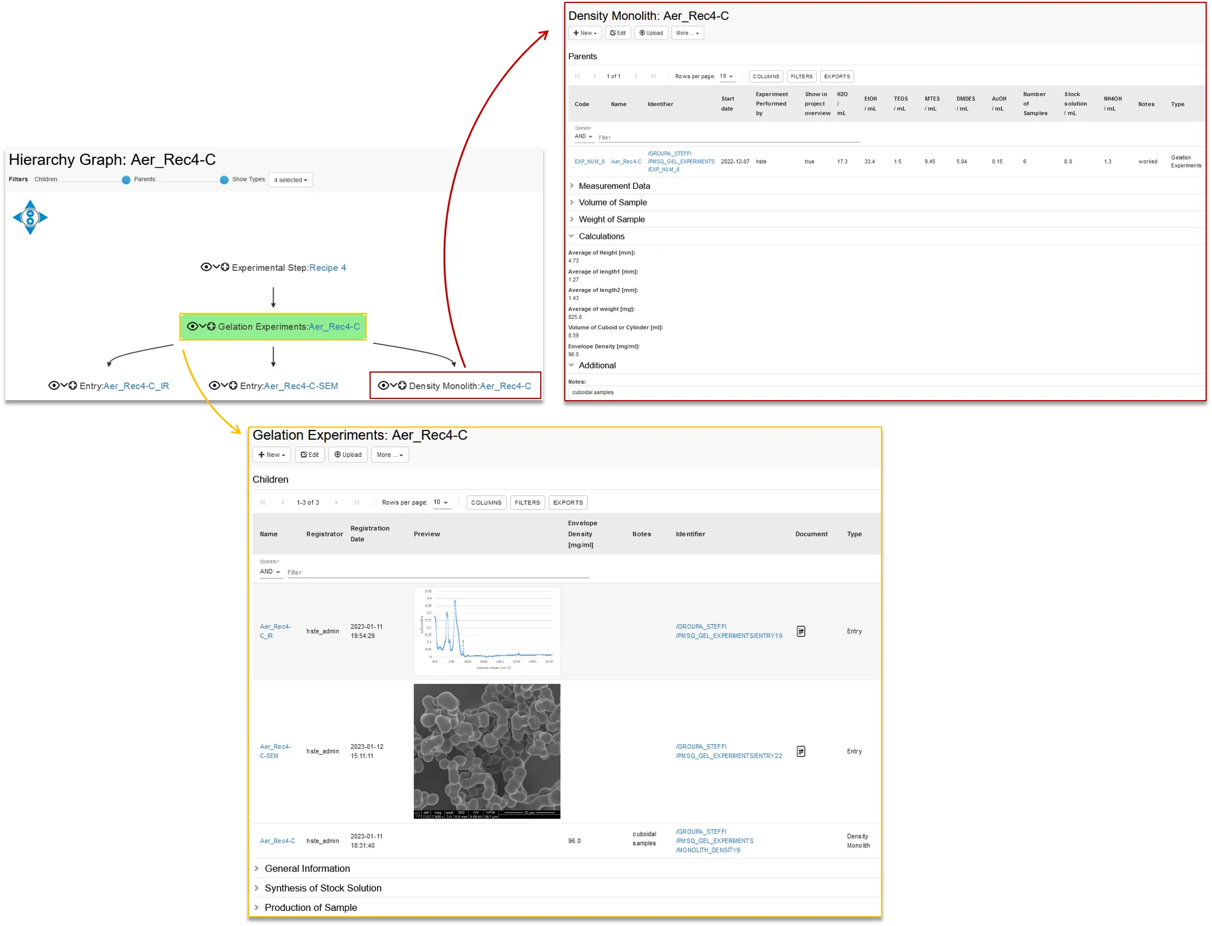The width and height of the screenshot is (1212, 926).
Task: Expand General Information section
Action: [306, 869]
